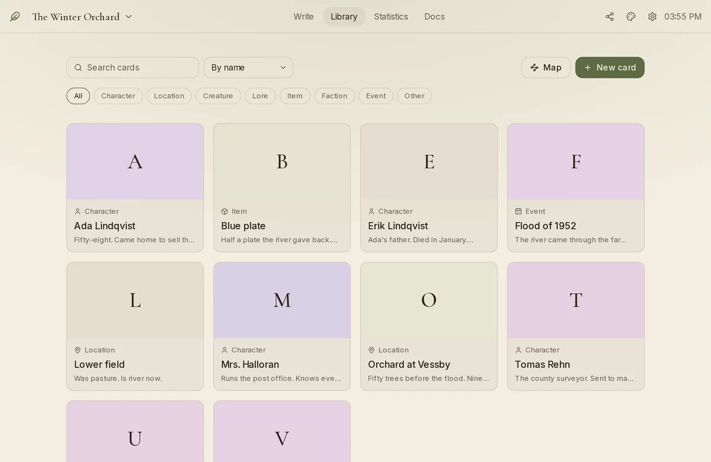Screen dimensions: 711x462
Task: Open the Blue plate card thumbnail B
Action: [x=282, y=162]
